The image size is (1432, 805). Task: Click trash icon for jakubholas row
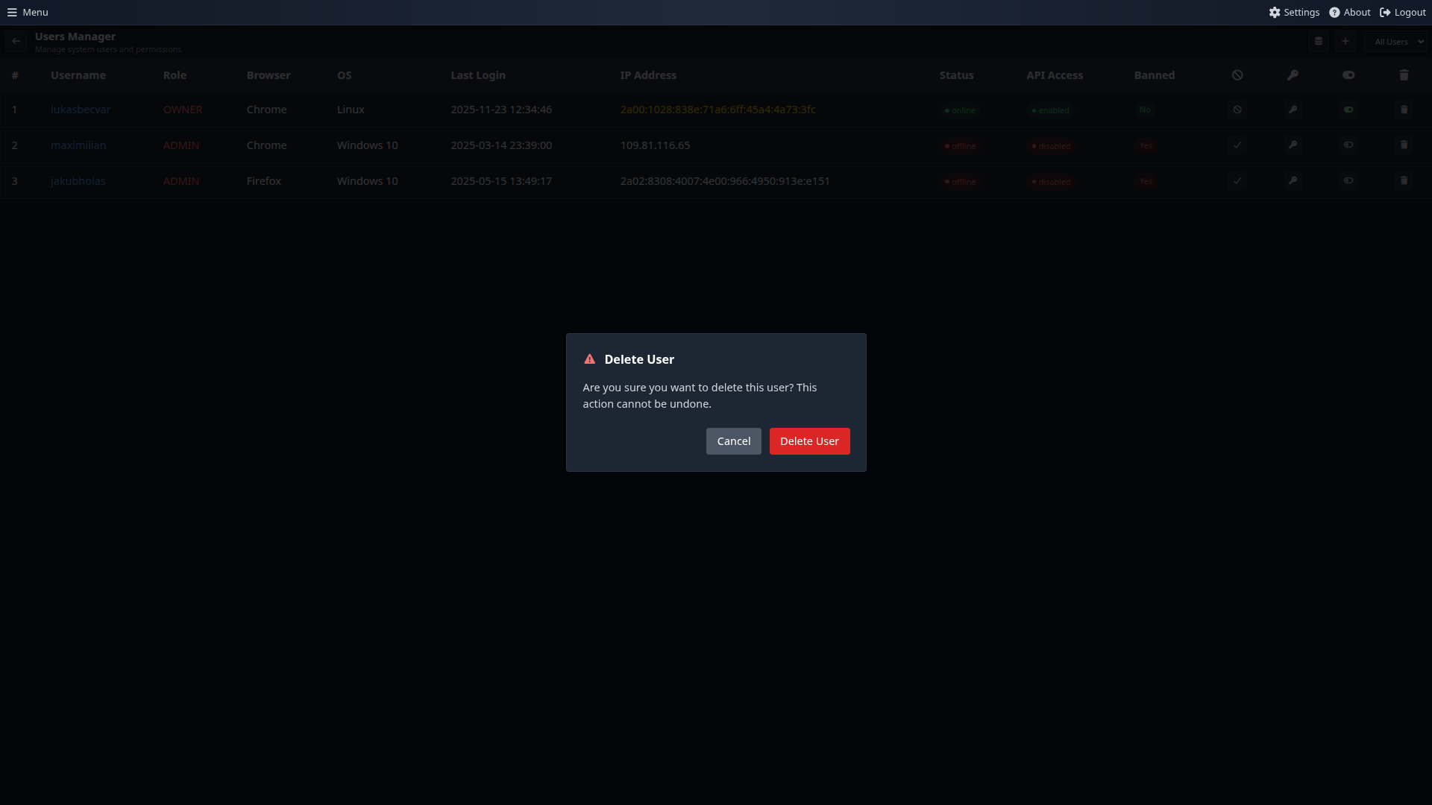coord(1404,181)
